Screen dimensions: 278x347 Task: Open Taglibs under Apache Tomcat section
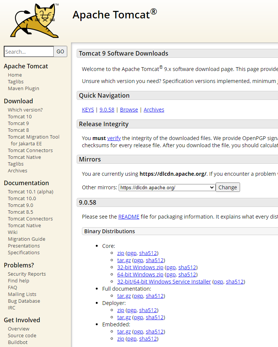pos(16,81)
